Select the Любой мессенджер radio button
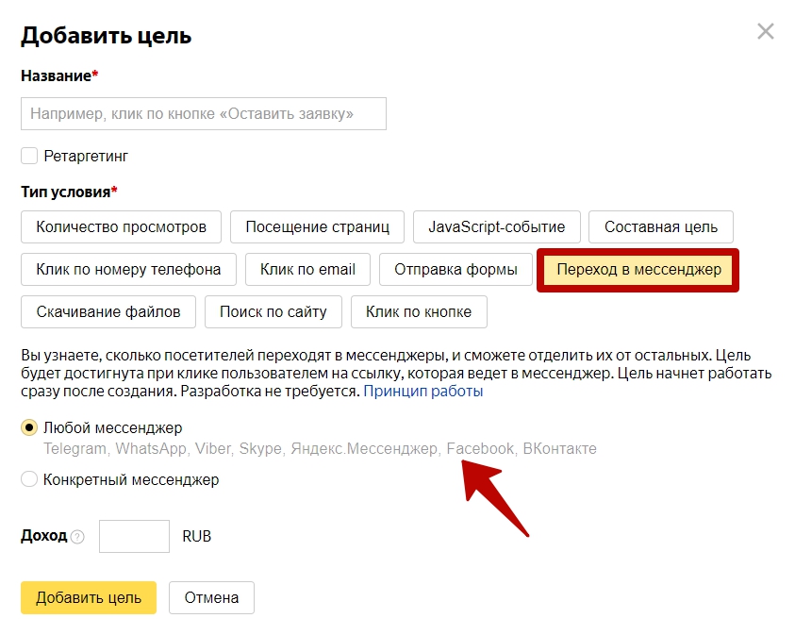Image resolution: width=795 pixels, height=635 pixels. tap(29, 427)
